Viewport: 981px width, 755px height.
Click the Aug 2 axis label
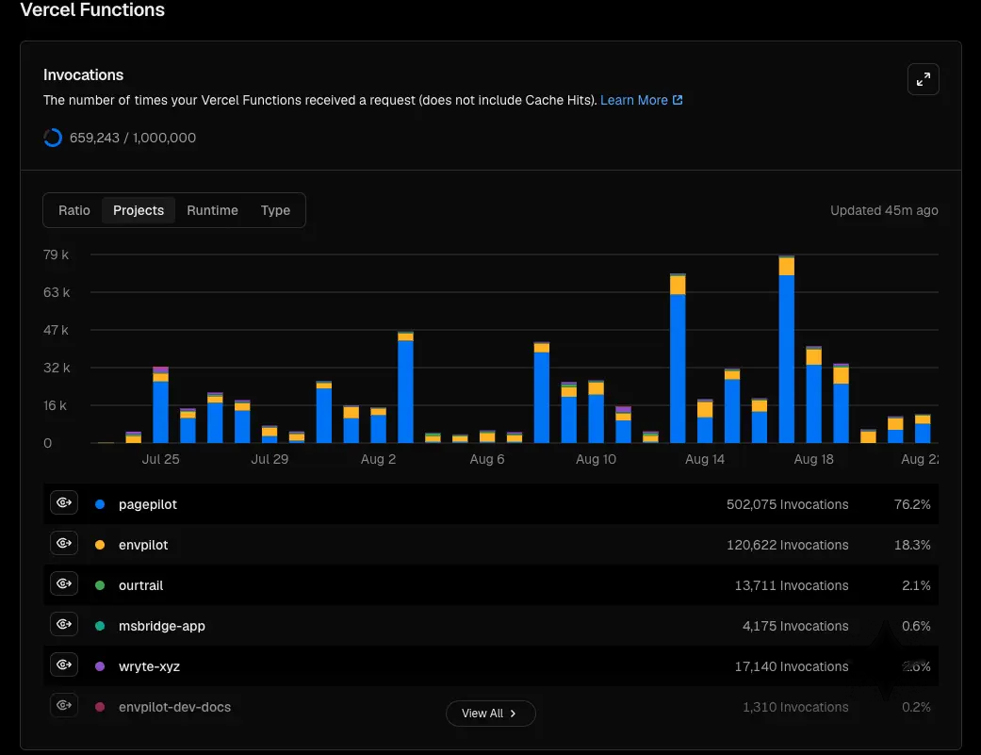(379, 459)
